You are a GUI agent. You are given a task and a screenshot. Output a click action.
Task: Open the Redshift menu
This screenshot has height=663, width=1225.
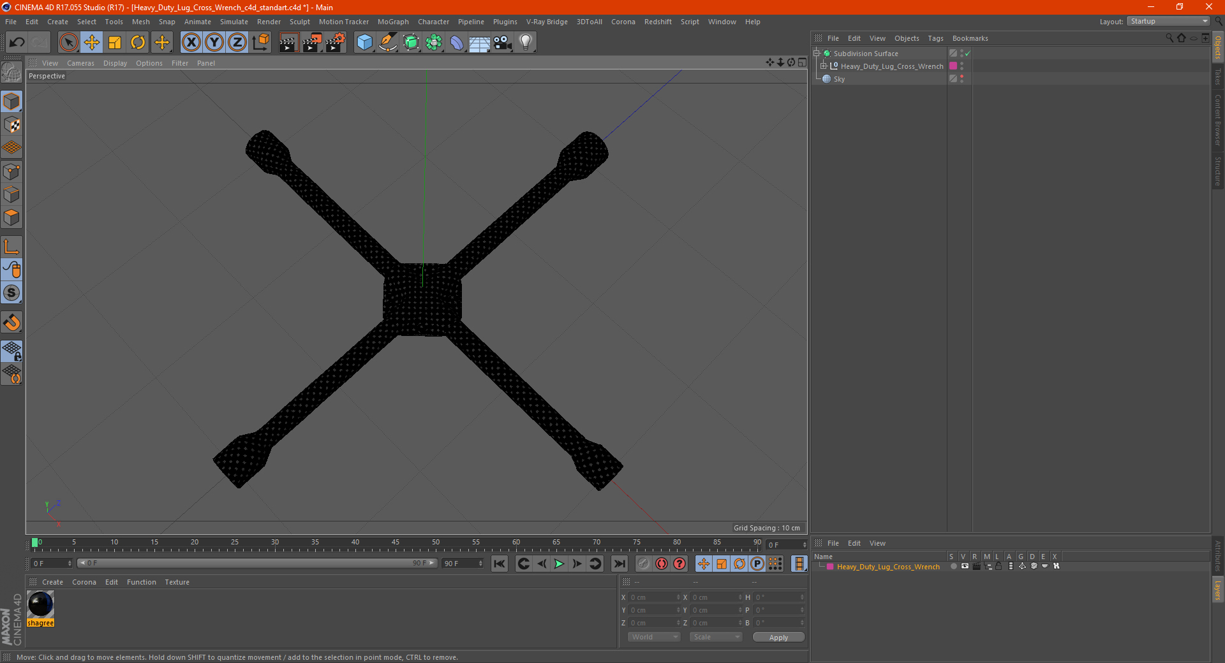click(x=658, y=22)
